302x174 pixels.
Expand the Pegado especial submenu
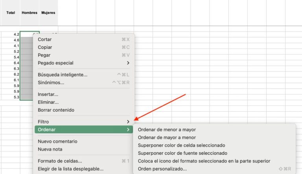click(x=55, y=63)
